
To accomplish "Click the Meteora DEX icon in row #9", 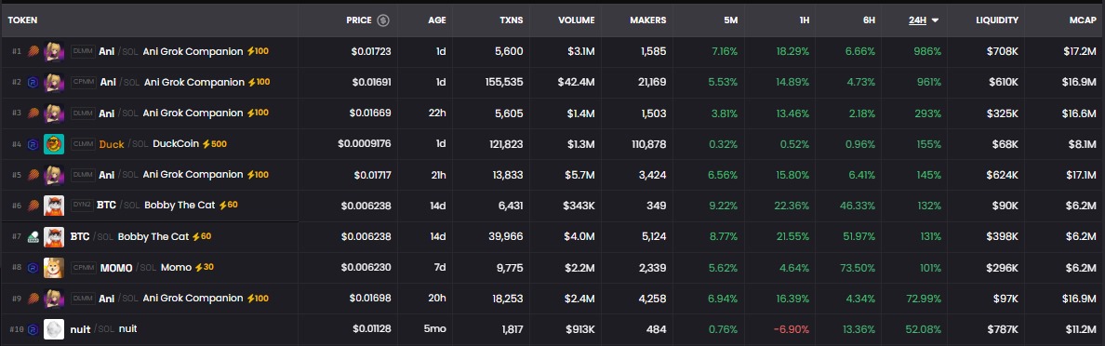I will (33, 298).
